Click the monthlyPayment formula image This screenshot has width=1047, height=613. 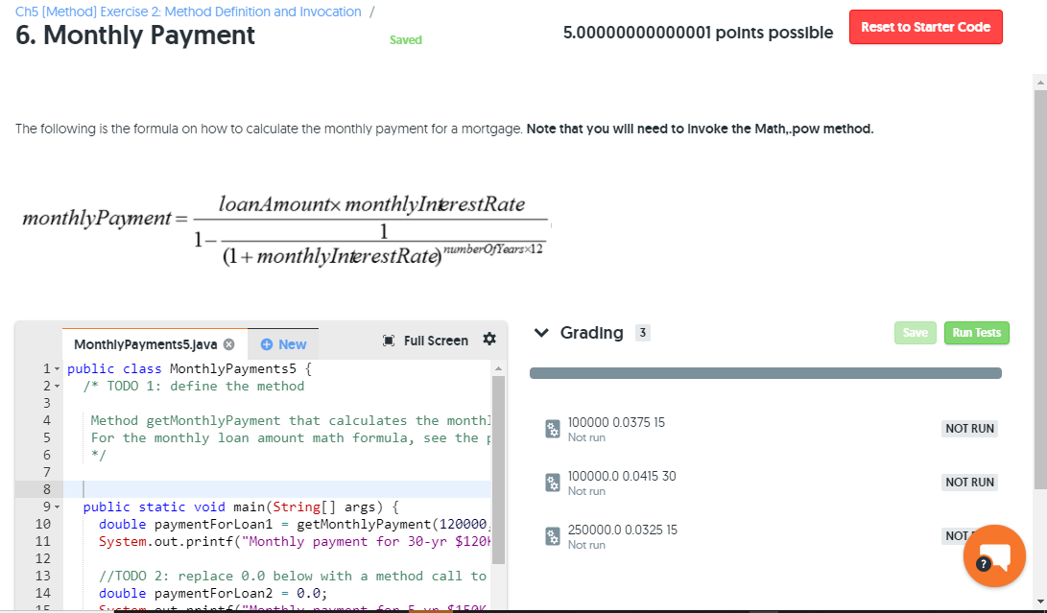coord(285,230)
